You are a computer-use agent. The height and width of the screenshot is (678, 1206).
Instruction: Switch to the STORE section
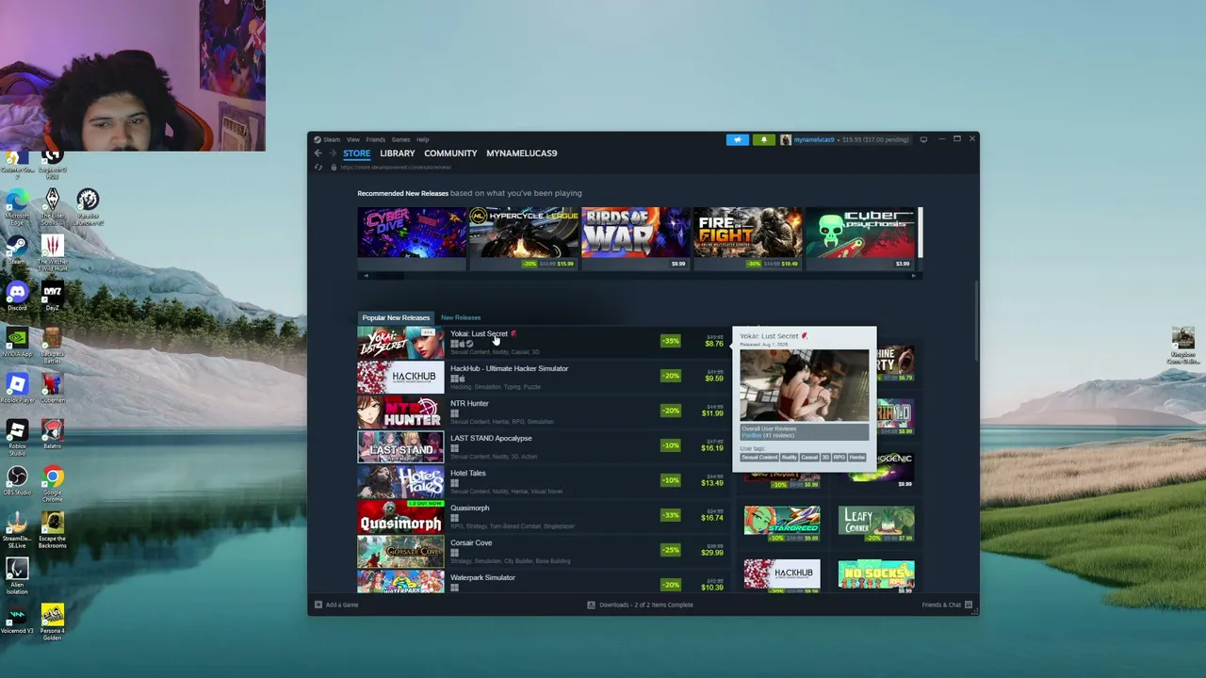tap(357, 153)
